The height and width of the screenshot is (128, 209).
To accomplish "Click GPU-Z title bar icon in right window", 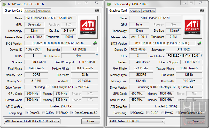I will pos(109,4).
